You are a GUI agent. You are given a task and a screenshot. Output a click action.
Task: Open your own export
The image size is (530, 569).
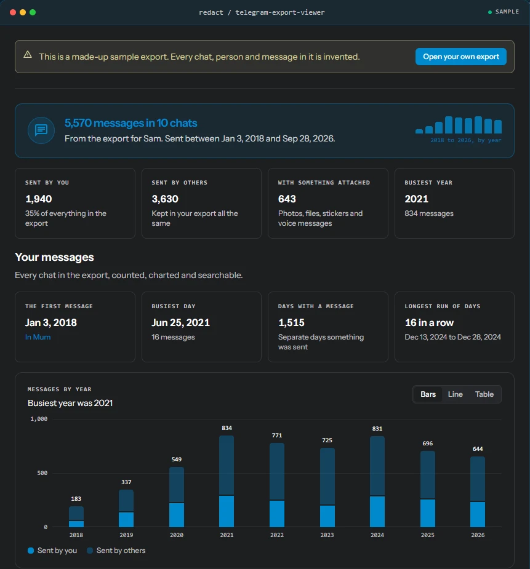tap(460, 57)
